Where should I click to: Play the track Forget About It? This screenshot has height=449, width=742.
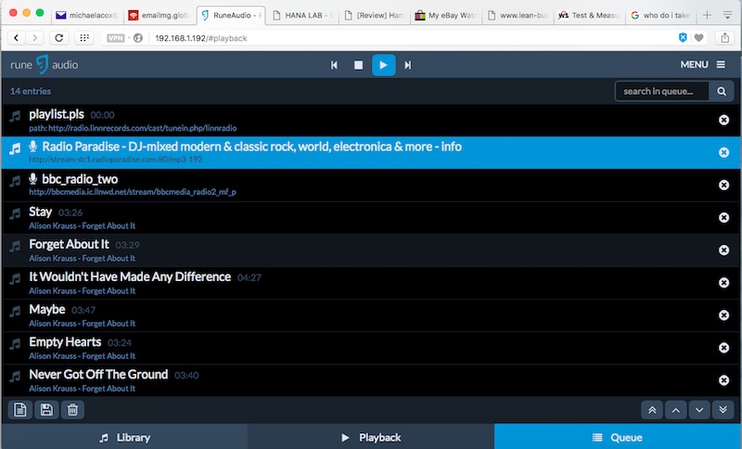coord(371,250)
